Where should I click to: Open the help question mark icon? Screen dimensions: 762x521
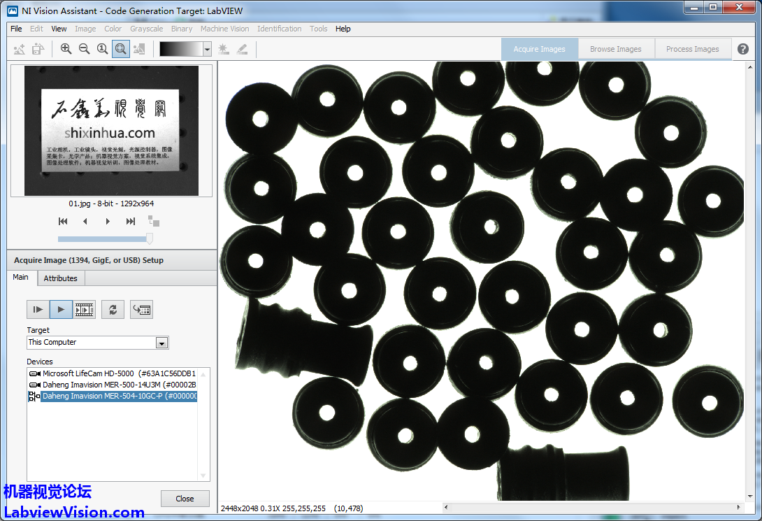click(x=743, y=49)
